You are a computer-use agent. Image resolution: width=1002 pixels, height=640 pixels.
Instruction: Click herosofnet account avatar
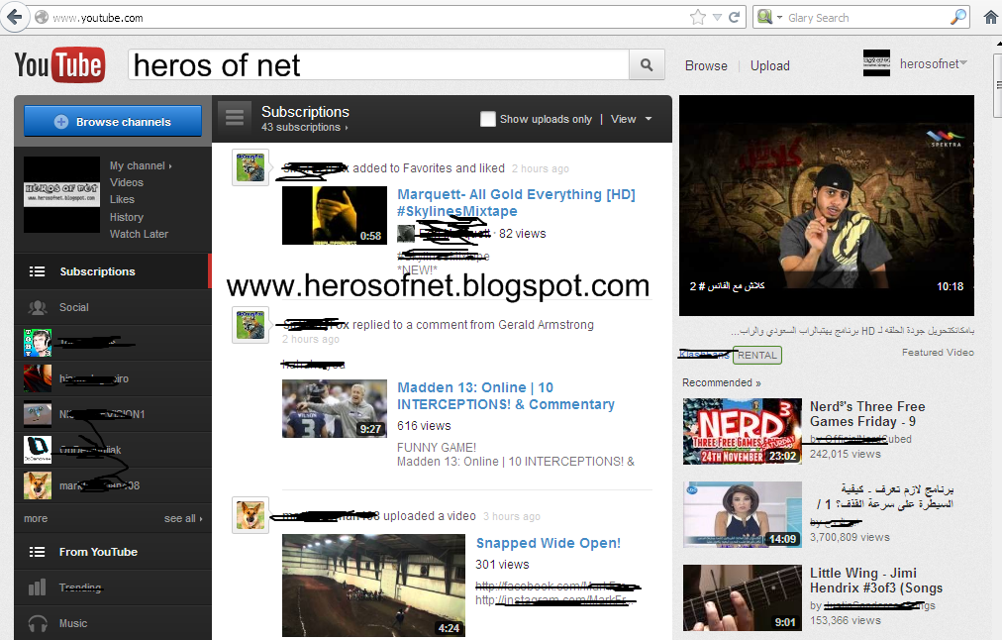pyautogui.click(x=876, y=63)
